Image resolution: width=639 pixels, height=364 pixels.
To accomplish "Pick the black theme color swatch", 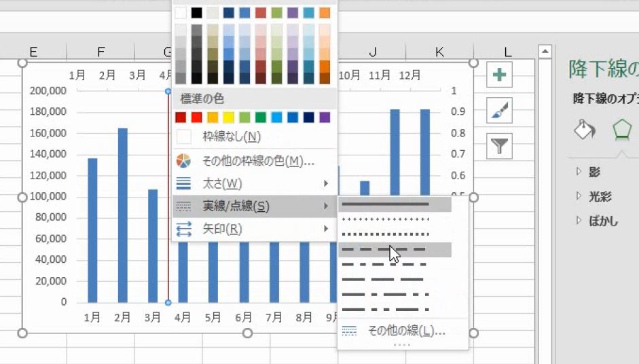I will (196, 13).
